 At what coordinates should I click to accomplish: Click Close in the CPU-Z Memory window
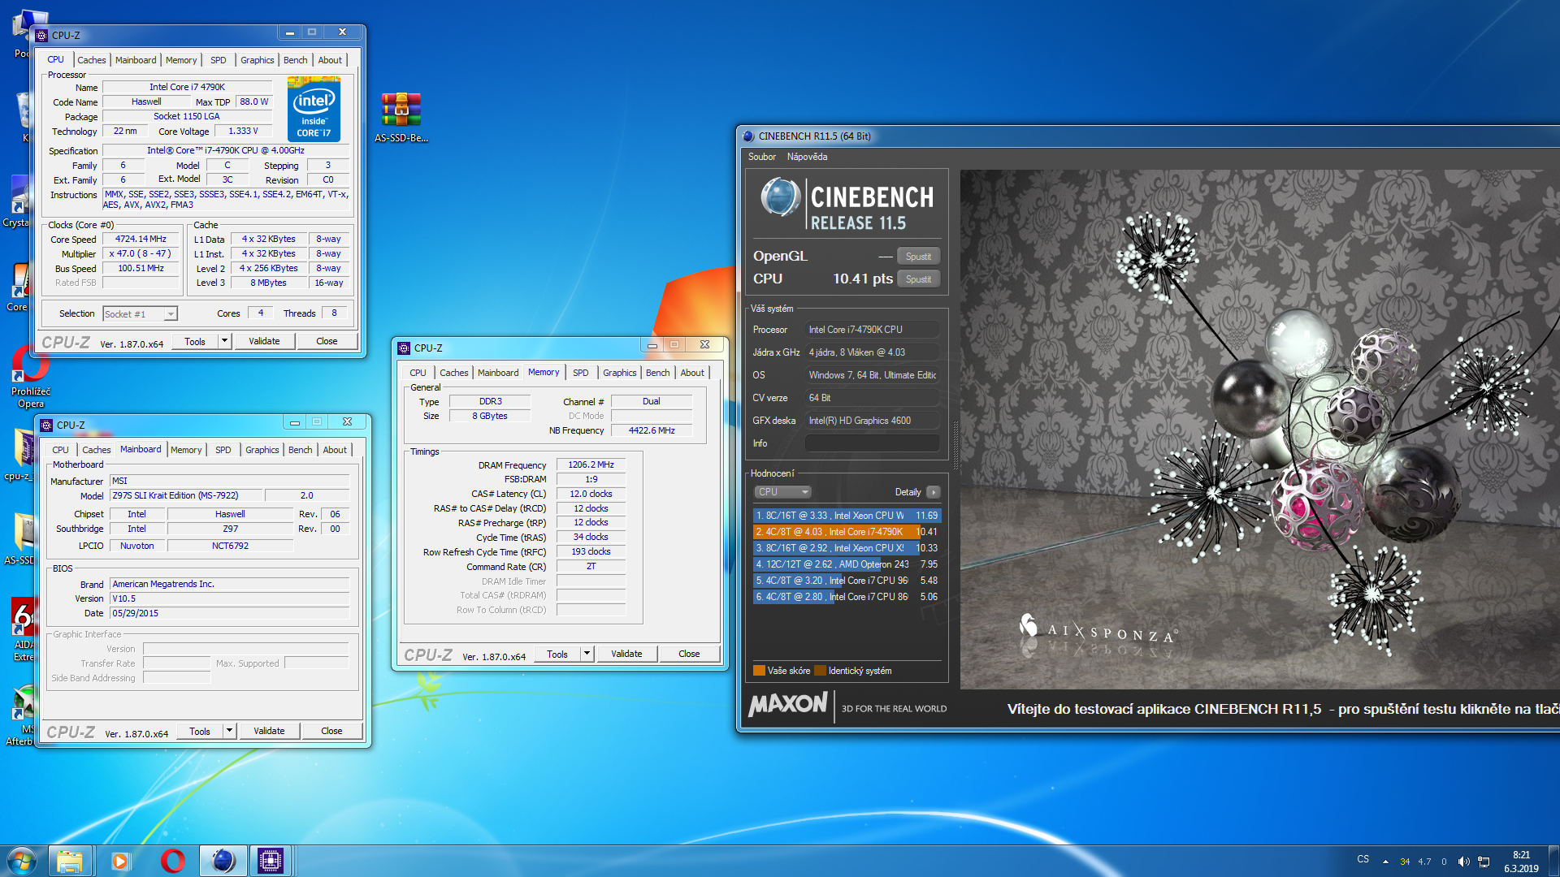point(689,654)
